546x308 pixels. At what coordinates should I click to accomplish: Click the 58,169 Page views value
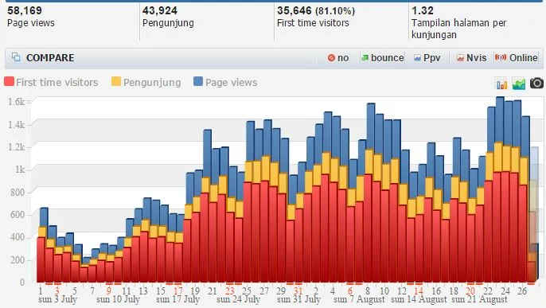25,11
